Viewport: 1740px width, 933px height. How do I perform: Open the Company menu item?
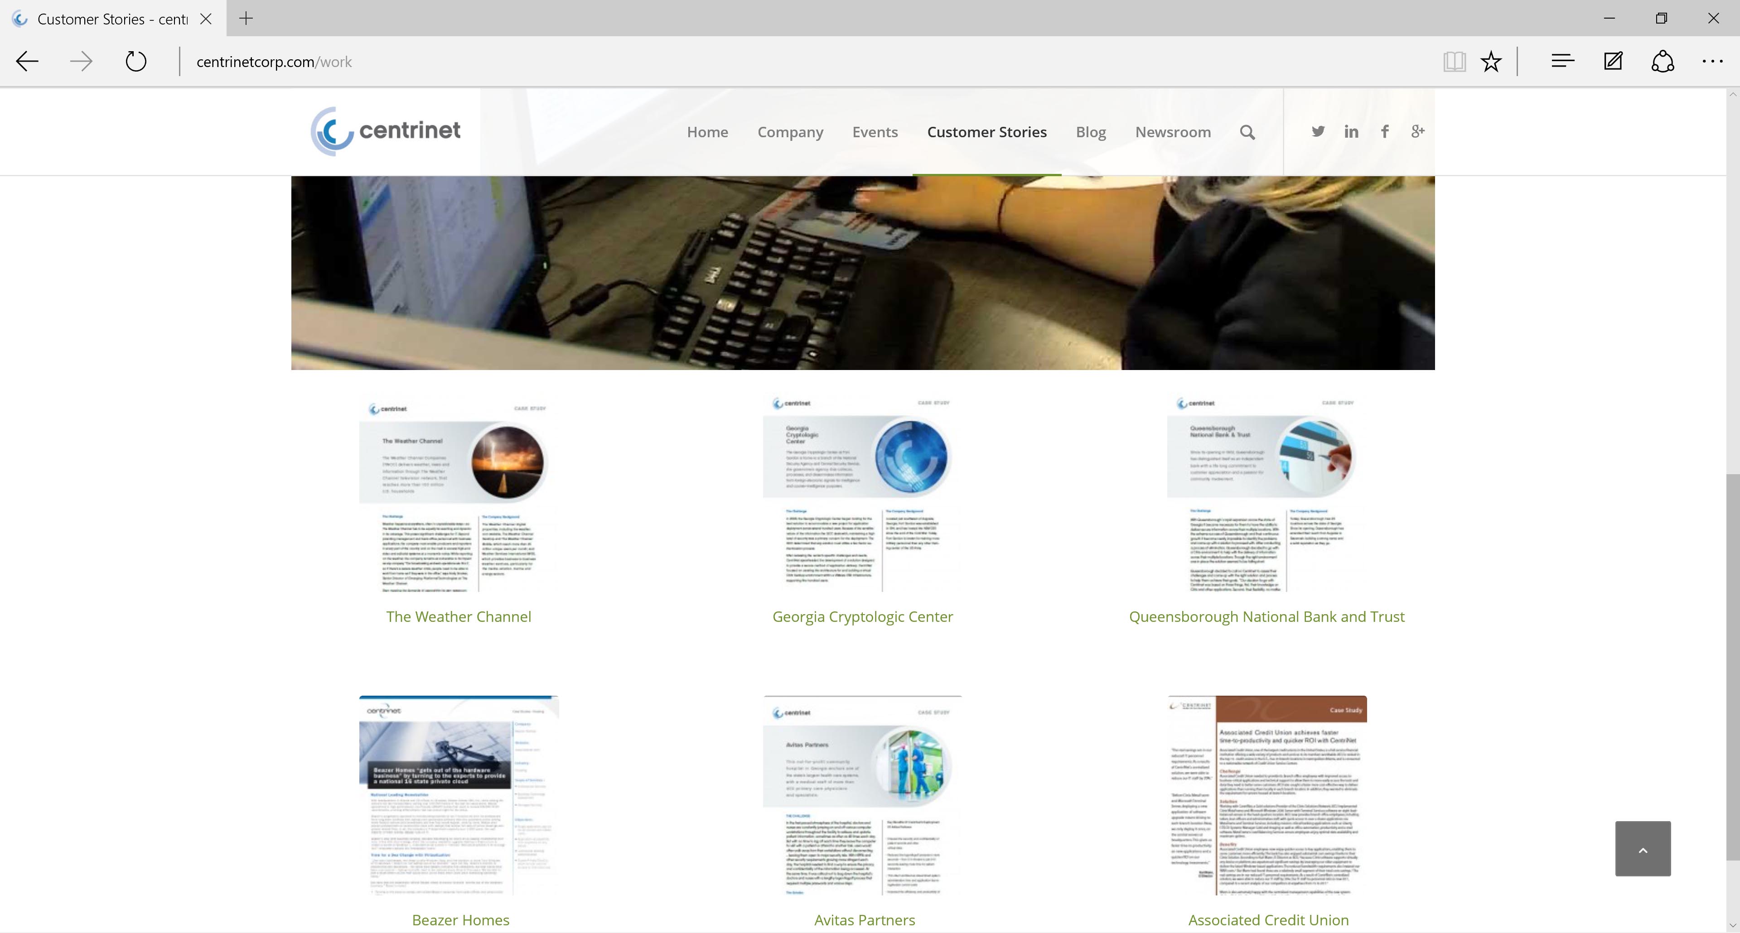tap(790, 132)
